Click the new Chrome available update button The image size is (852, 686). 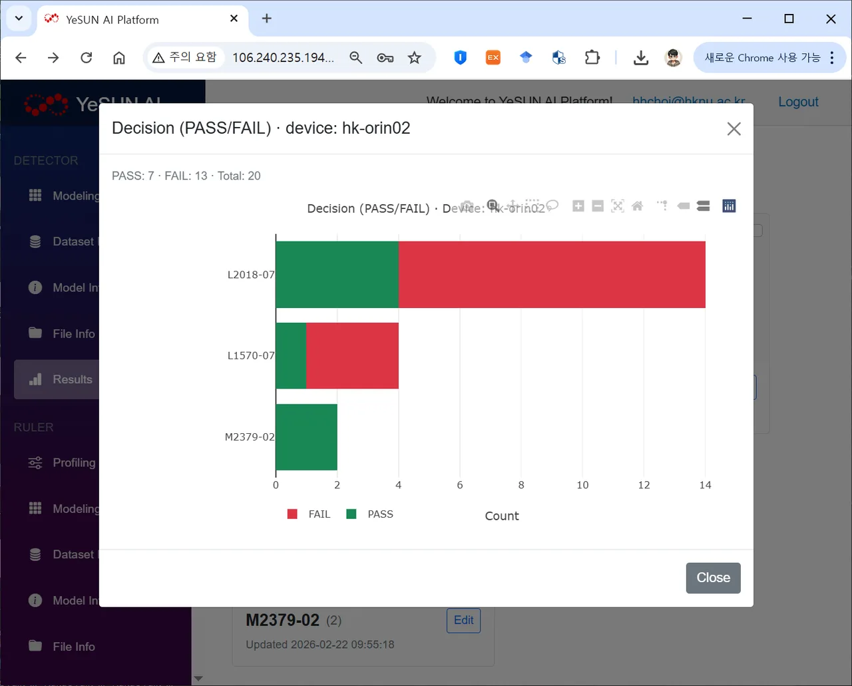[x=769, y=58]
